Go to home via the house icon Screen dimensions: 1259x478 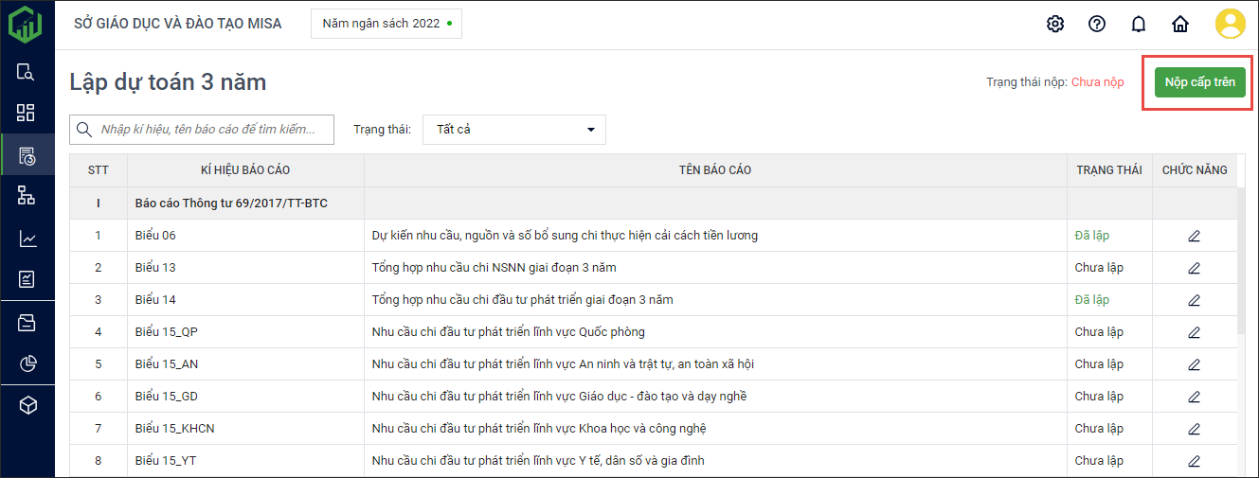point(1180,24)
